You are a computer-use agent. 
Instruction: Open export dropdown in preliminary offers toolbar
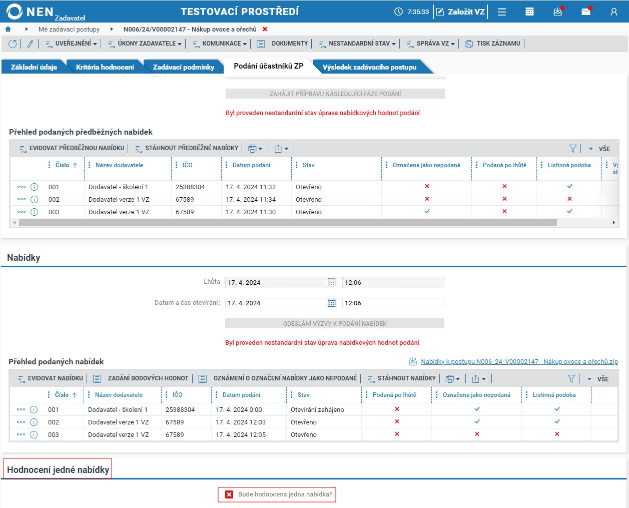[281, 149]
